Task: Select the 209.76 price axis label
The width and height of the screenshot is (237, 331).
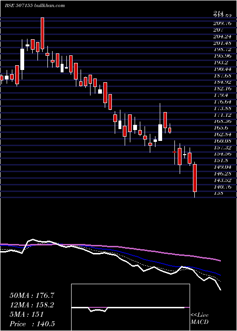Action: [x=222, y=23]
